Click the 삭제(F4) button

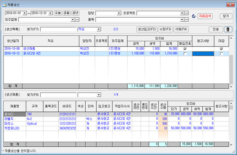(x=181, y=29)
